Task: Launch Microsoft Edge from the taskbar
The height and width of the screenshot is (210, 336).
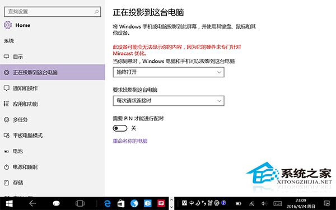Action: pos(108,203)
